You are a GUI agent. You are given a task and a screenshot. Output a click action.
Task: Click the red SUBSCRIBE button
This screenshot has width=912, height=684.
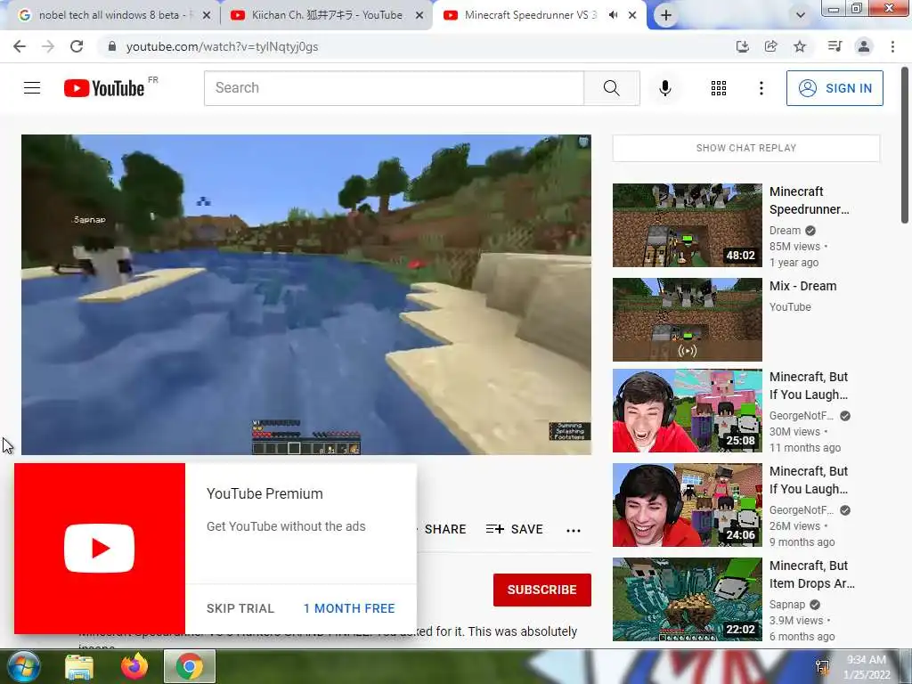click(x=542, y=590)
